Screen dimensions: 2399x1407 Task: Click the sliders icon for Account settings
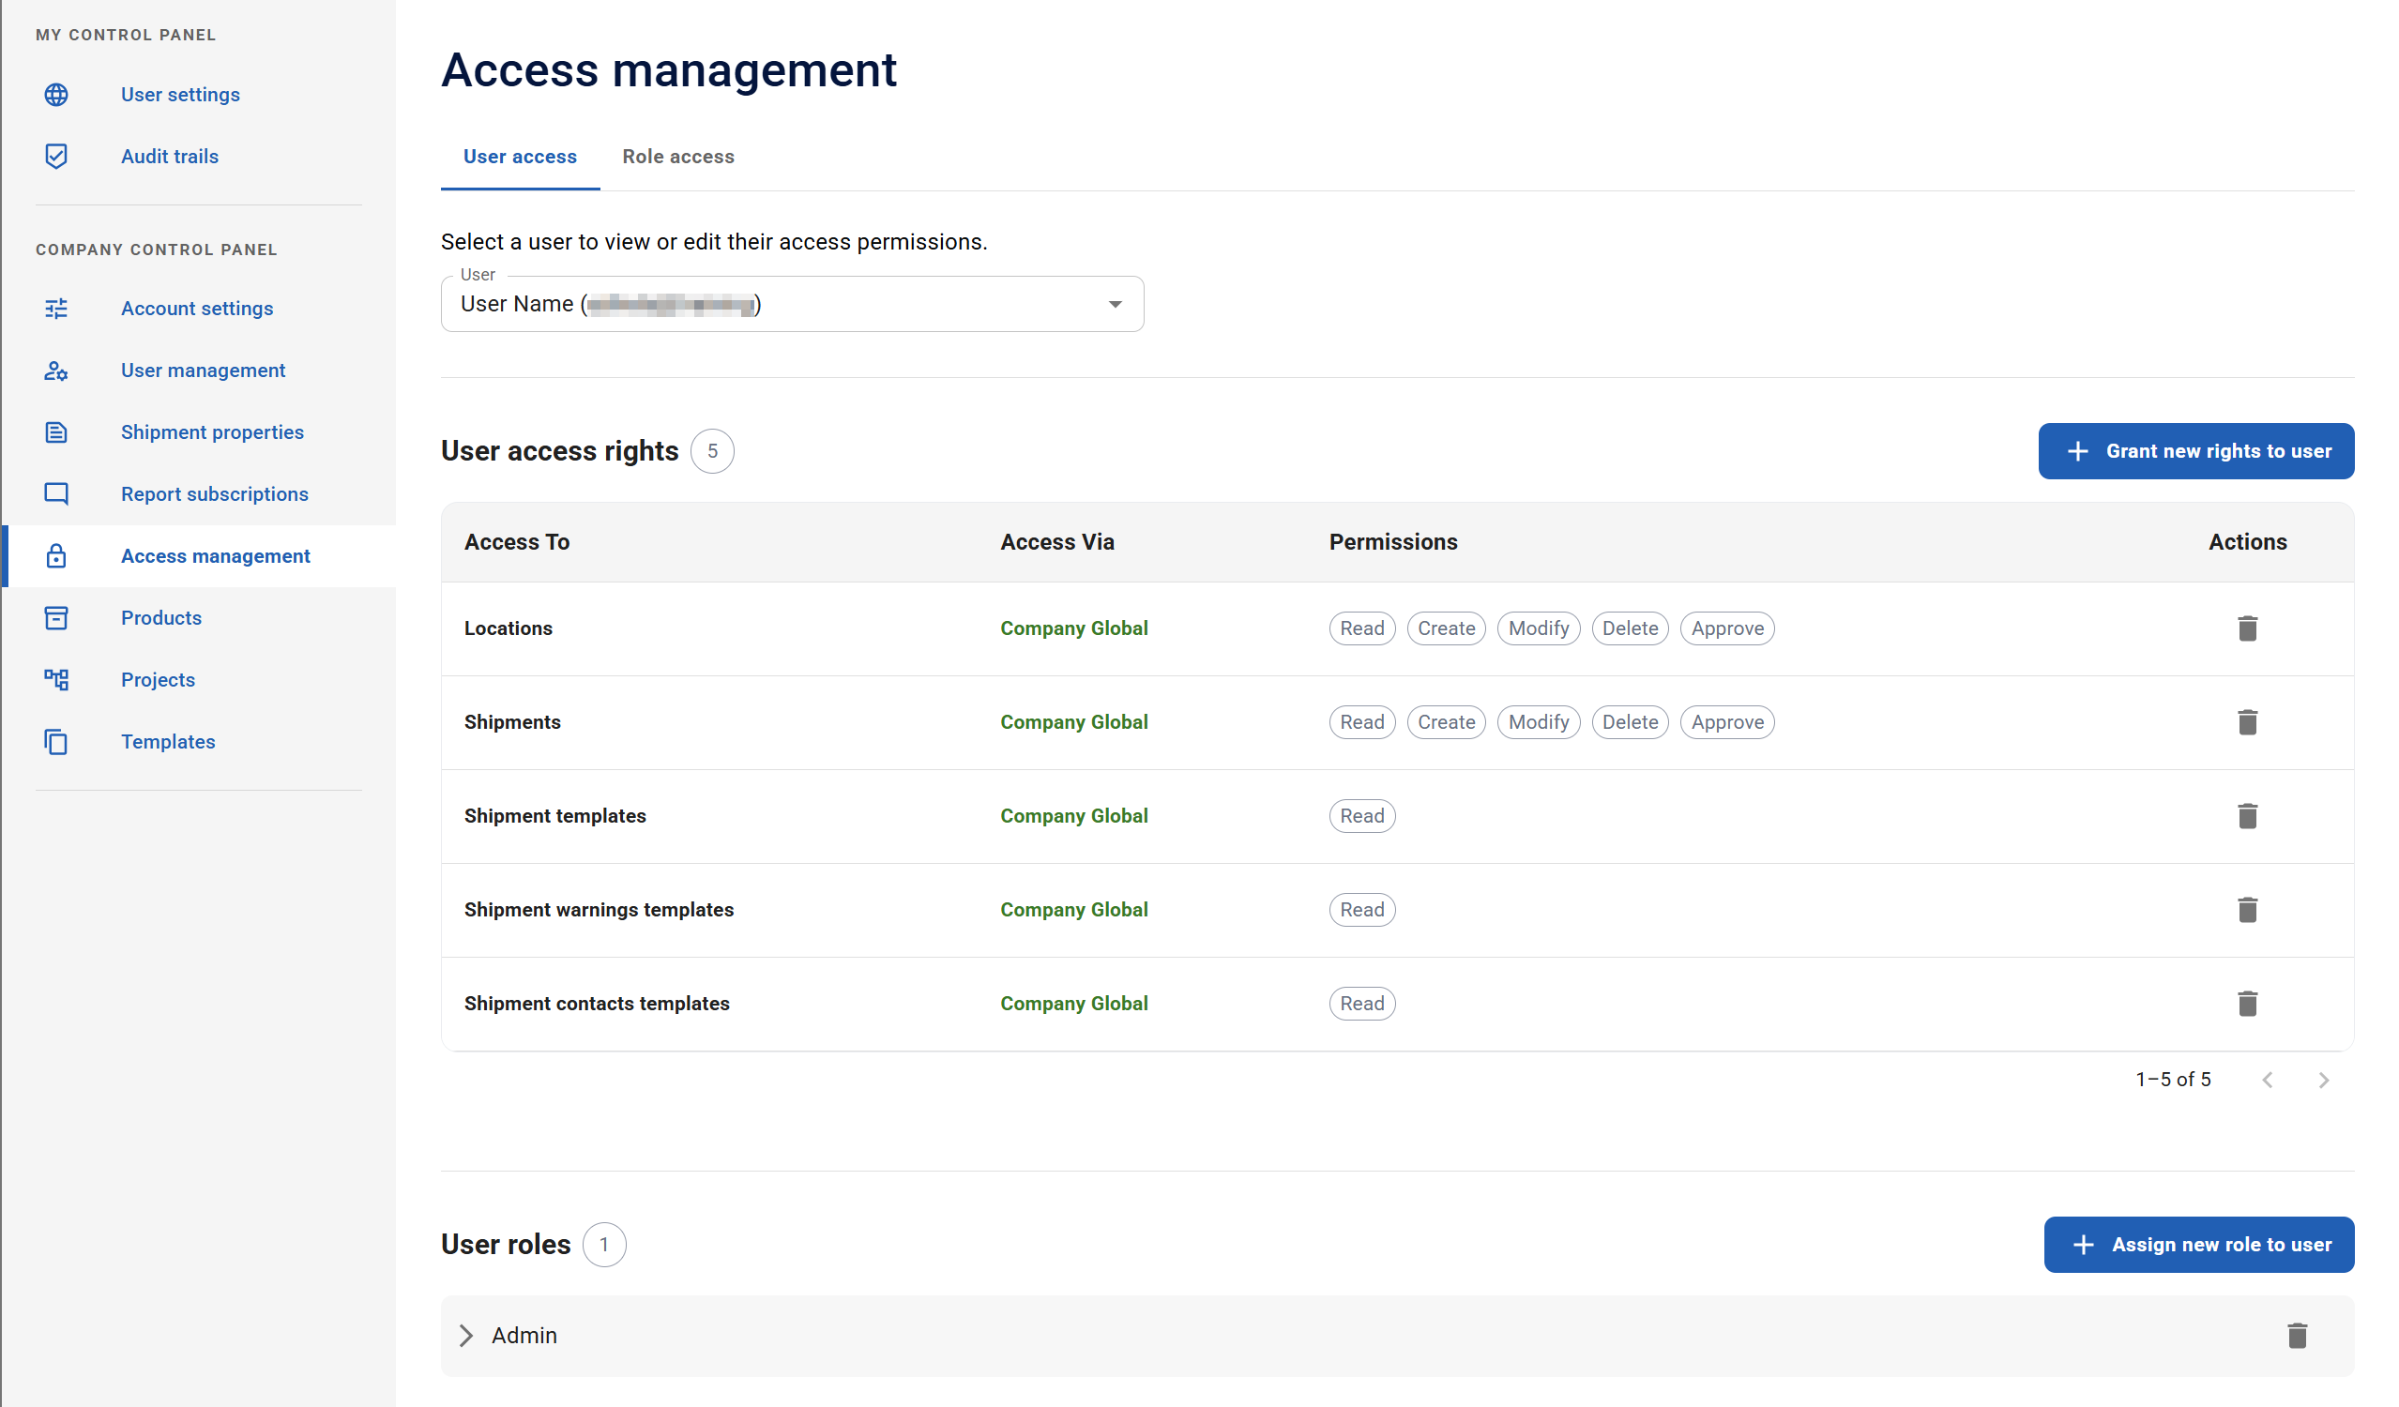point(56,309)
